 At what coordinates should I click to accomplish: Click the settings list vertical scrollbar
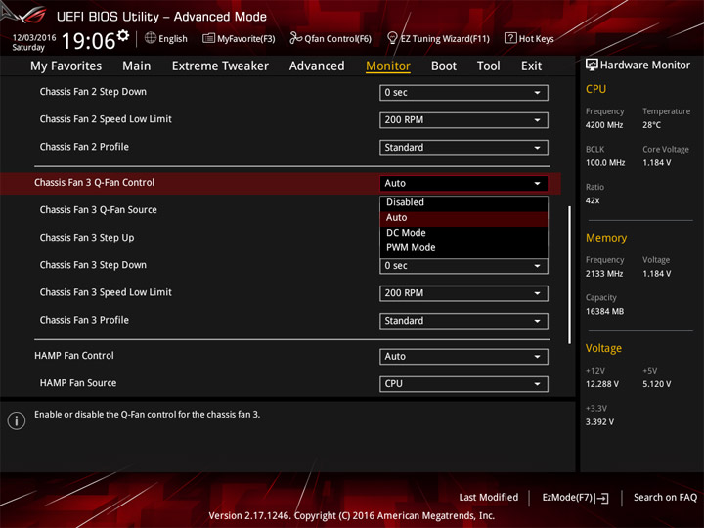point(570,275)
